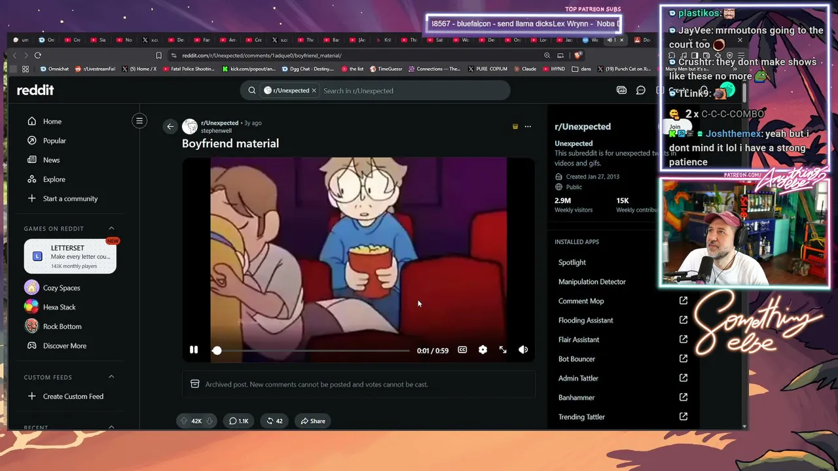Open the r/LivestreamFail bookmark

coord(96,69)
